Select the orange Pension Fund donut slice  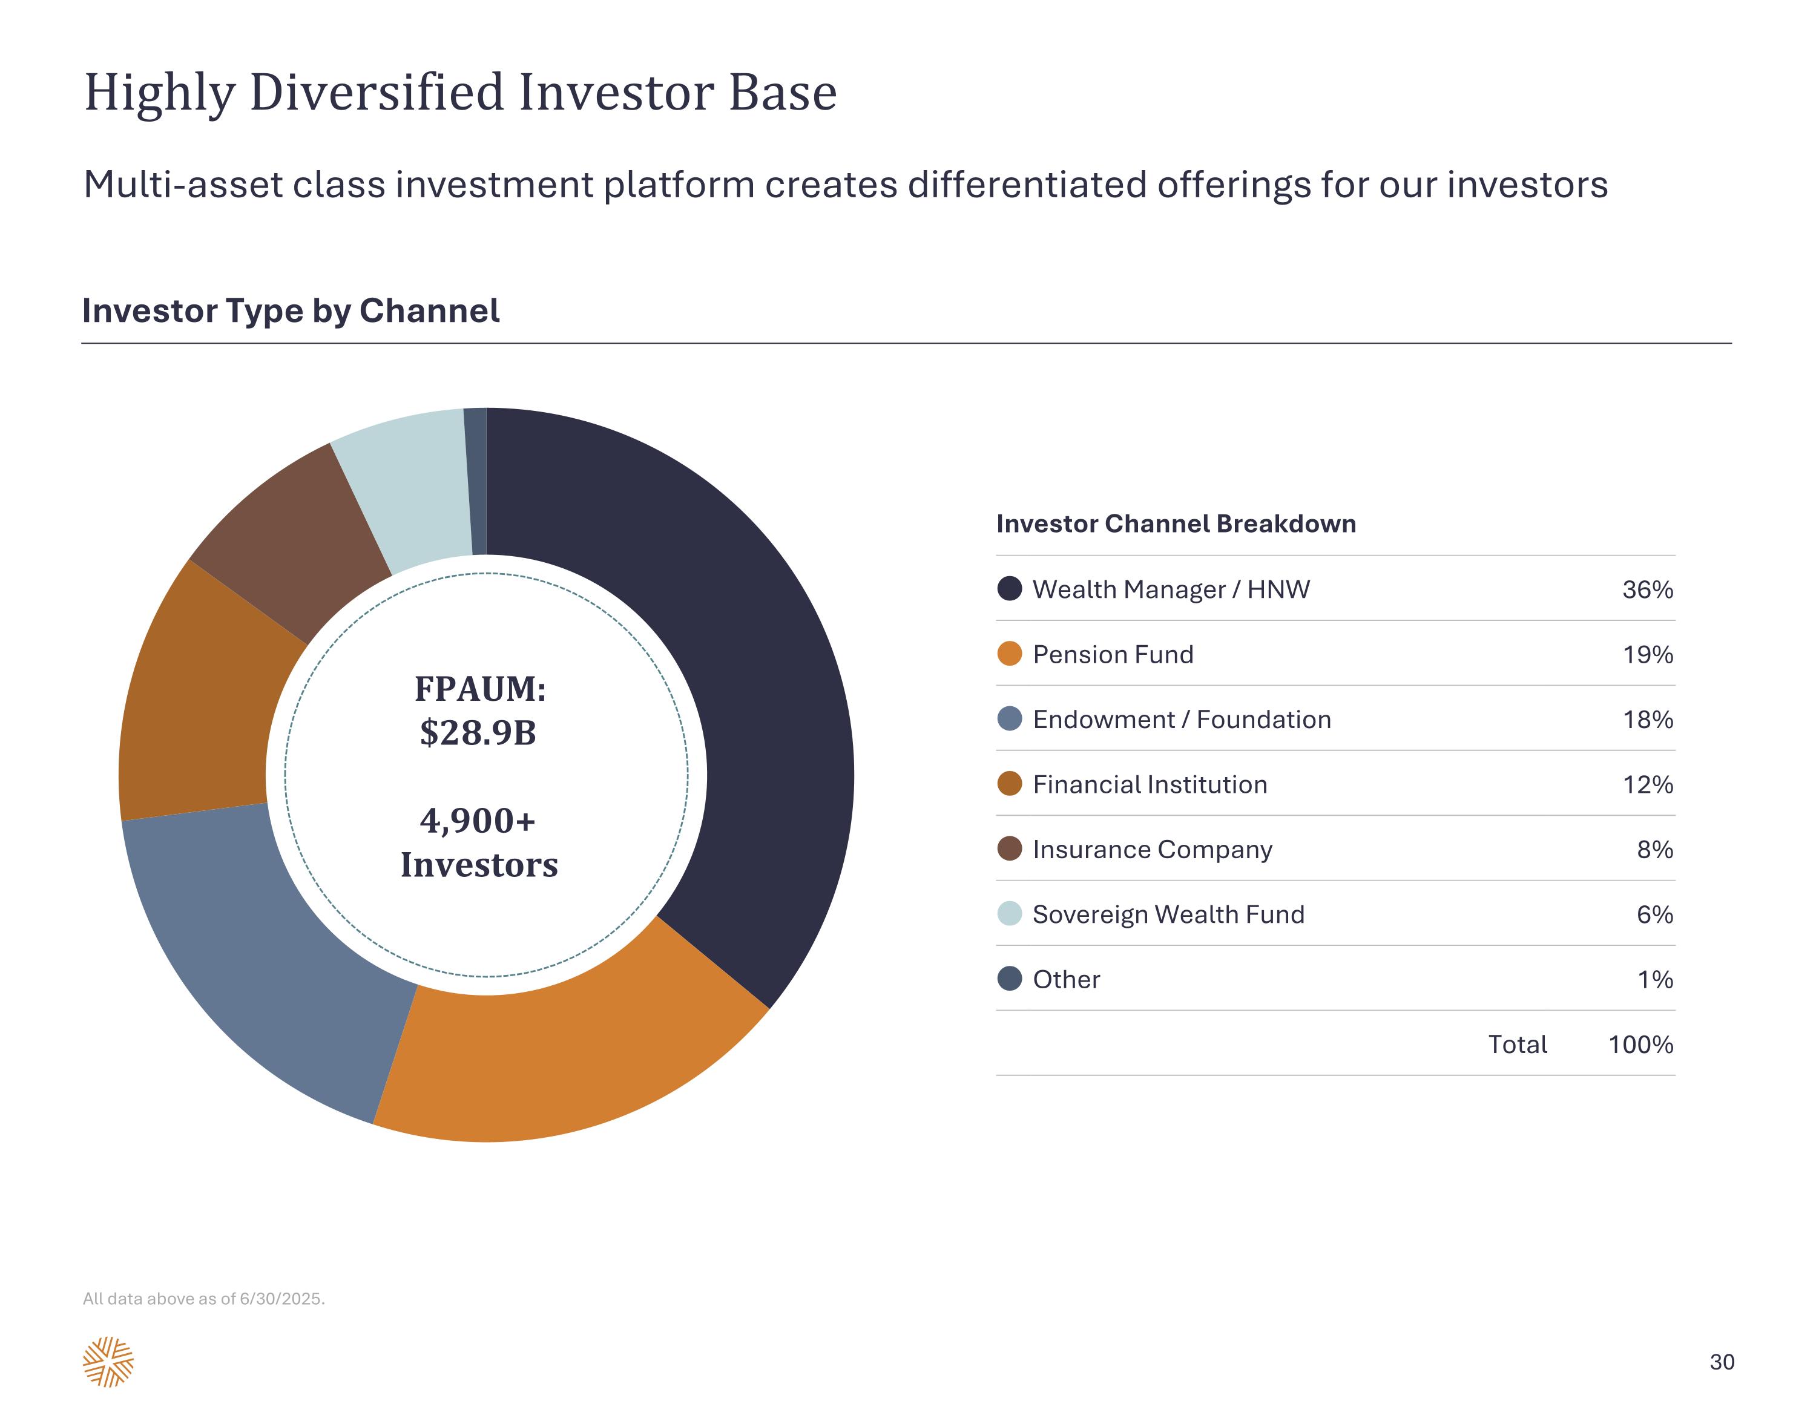click(x=565, y=1056)
